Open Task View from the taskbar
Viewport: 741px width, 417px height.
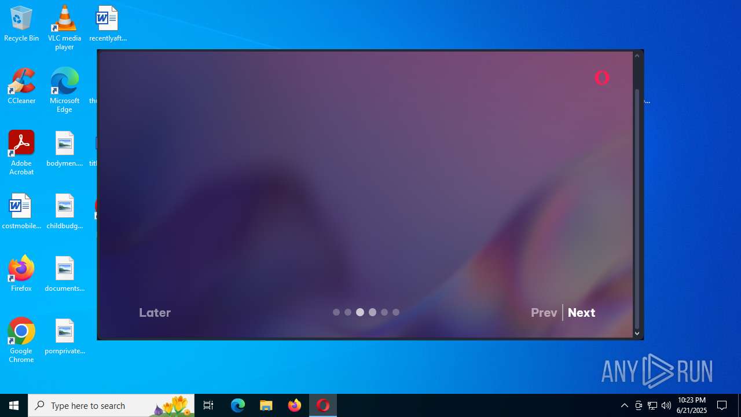click(x=208, y=405)
